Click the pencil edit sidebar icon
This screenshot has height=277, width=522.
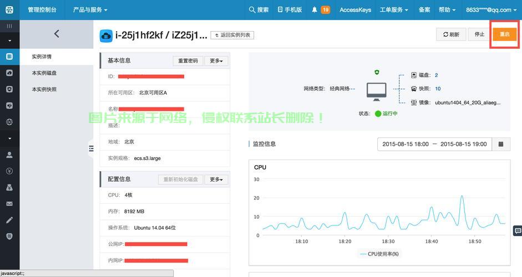point(9,220)
